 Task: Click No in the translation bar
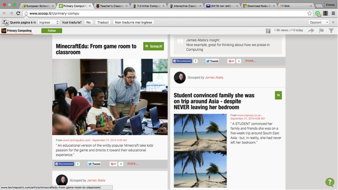point(89,23)
